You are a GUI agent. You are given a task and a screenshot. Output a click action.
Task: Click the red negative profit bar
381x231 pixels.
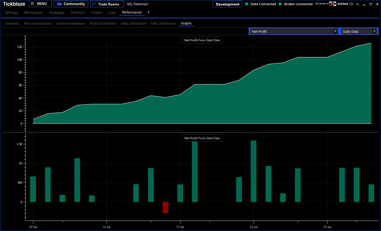[165, 207]
